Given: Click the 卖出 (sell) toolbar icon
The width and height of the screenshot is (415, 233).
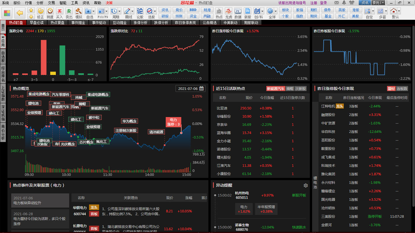Looking at the screenshot, I should click(x=69, y=13).
